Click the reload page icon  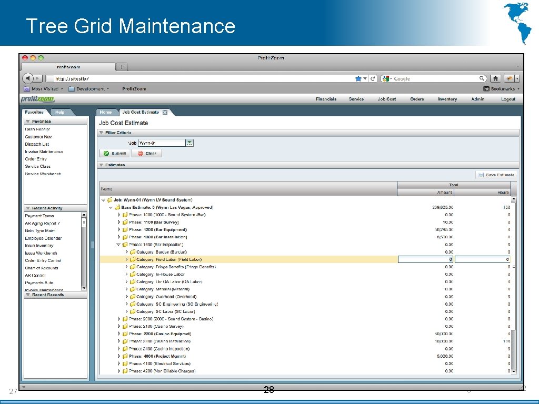click(x=373, y=79)
